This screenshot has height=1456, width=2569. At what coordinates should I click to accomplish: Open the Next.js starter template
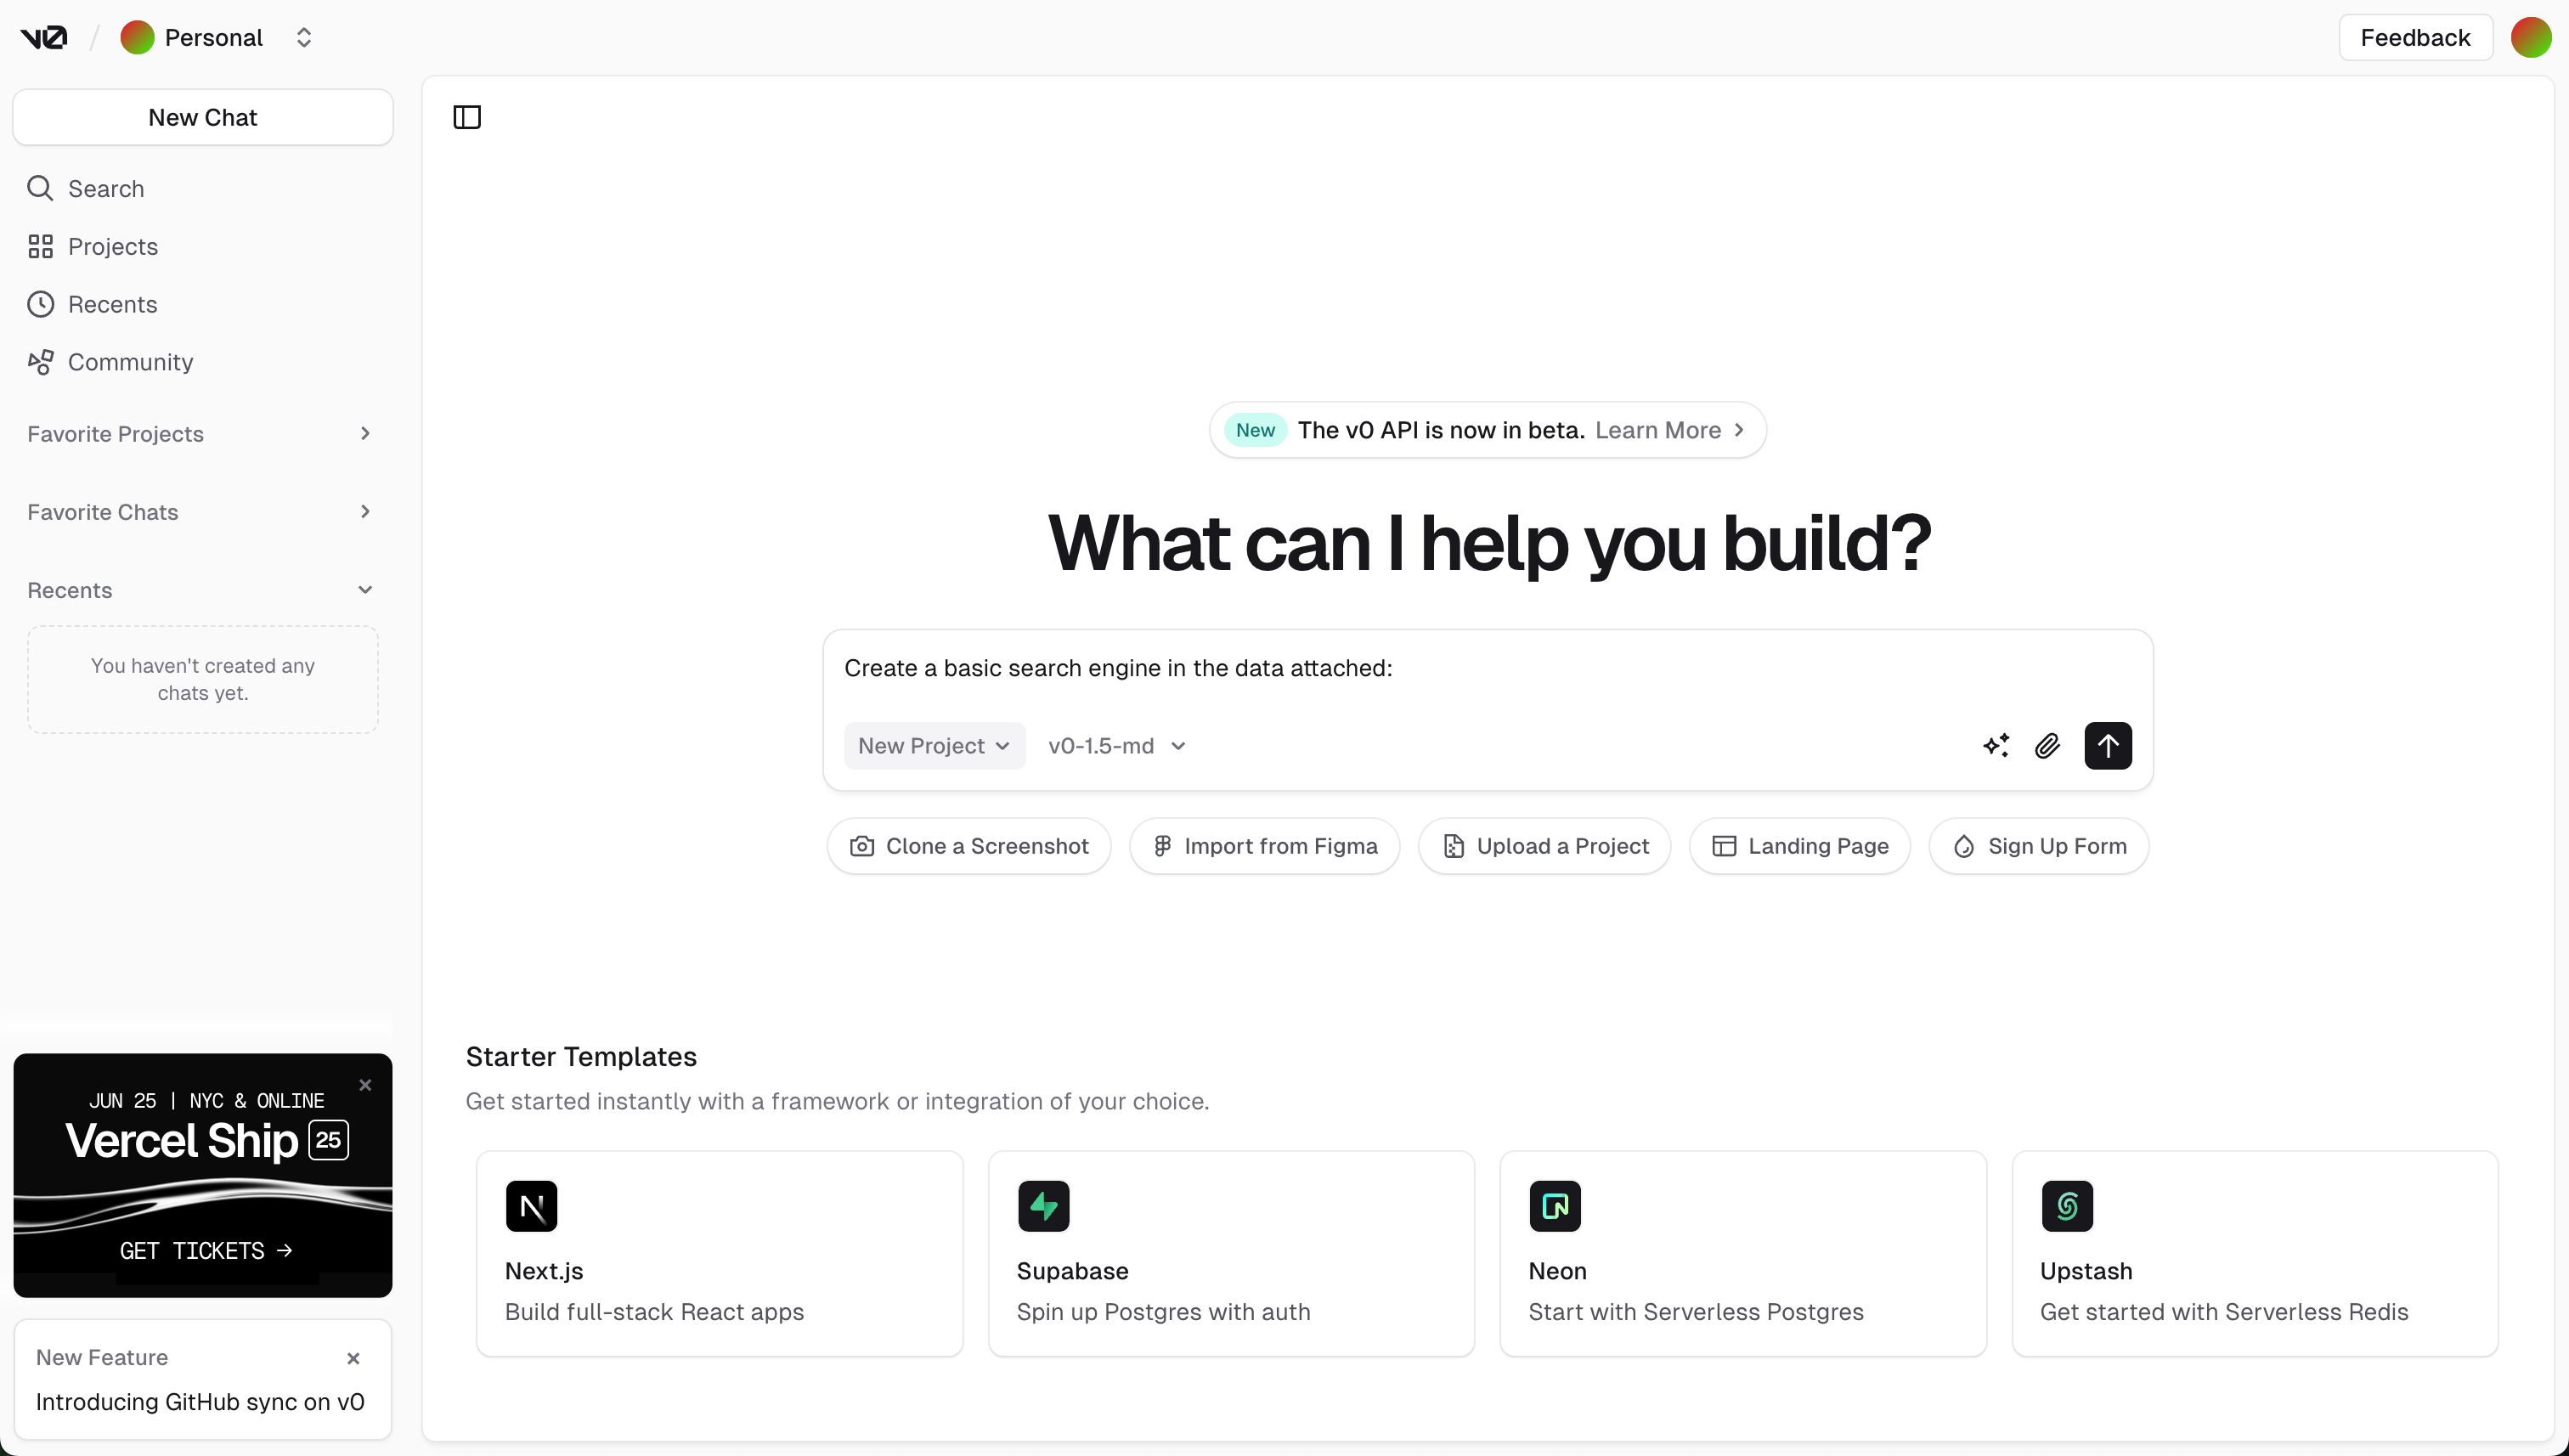[720, 1254]
